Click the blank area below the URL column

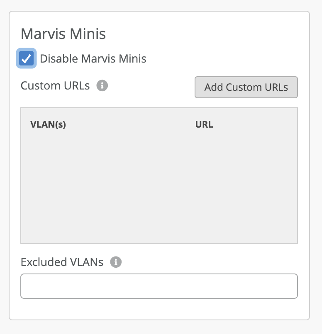[241, 186]
